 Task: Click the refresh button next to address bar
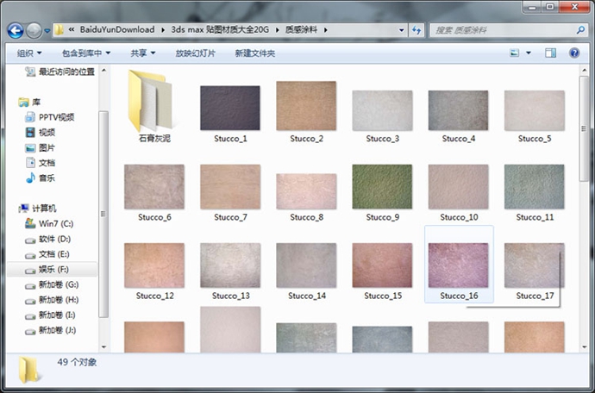click(416, 30)
